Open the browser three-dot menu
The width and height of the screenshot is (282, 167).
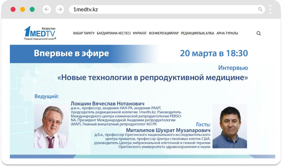pyautogui.click(x=270, y=9)
